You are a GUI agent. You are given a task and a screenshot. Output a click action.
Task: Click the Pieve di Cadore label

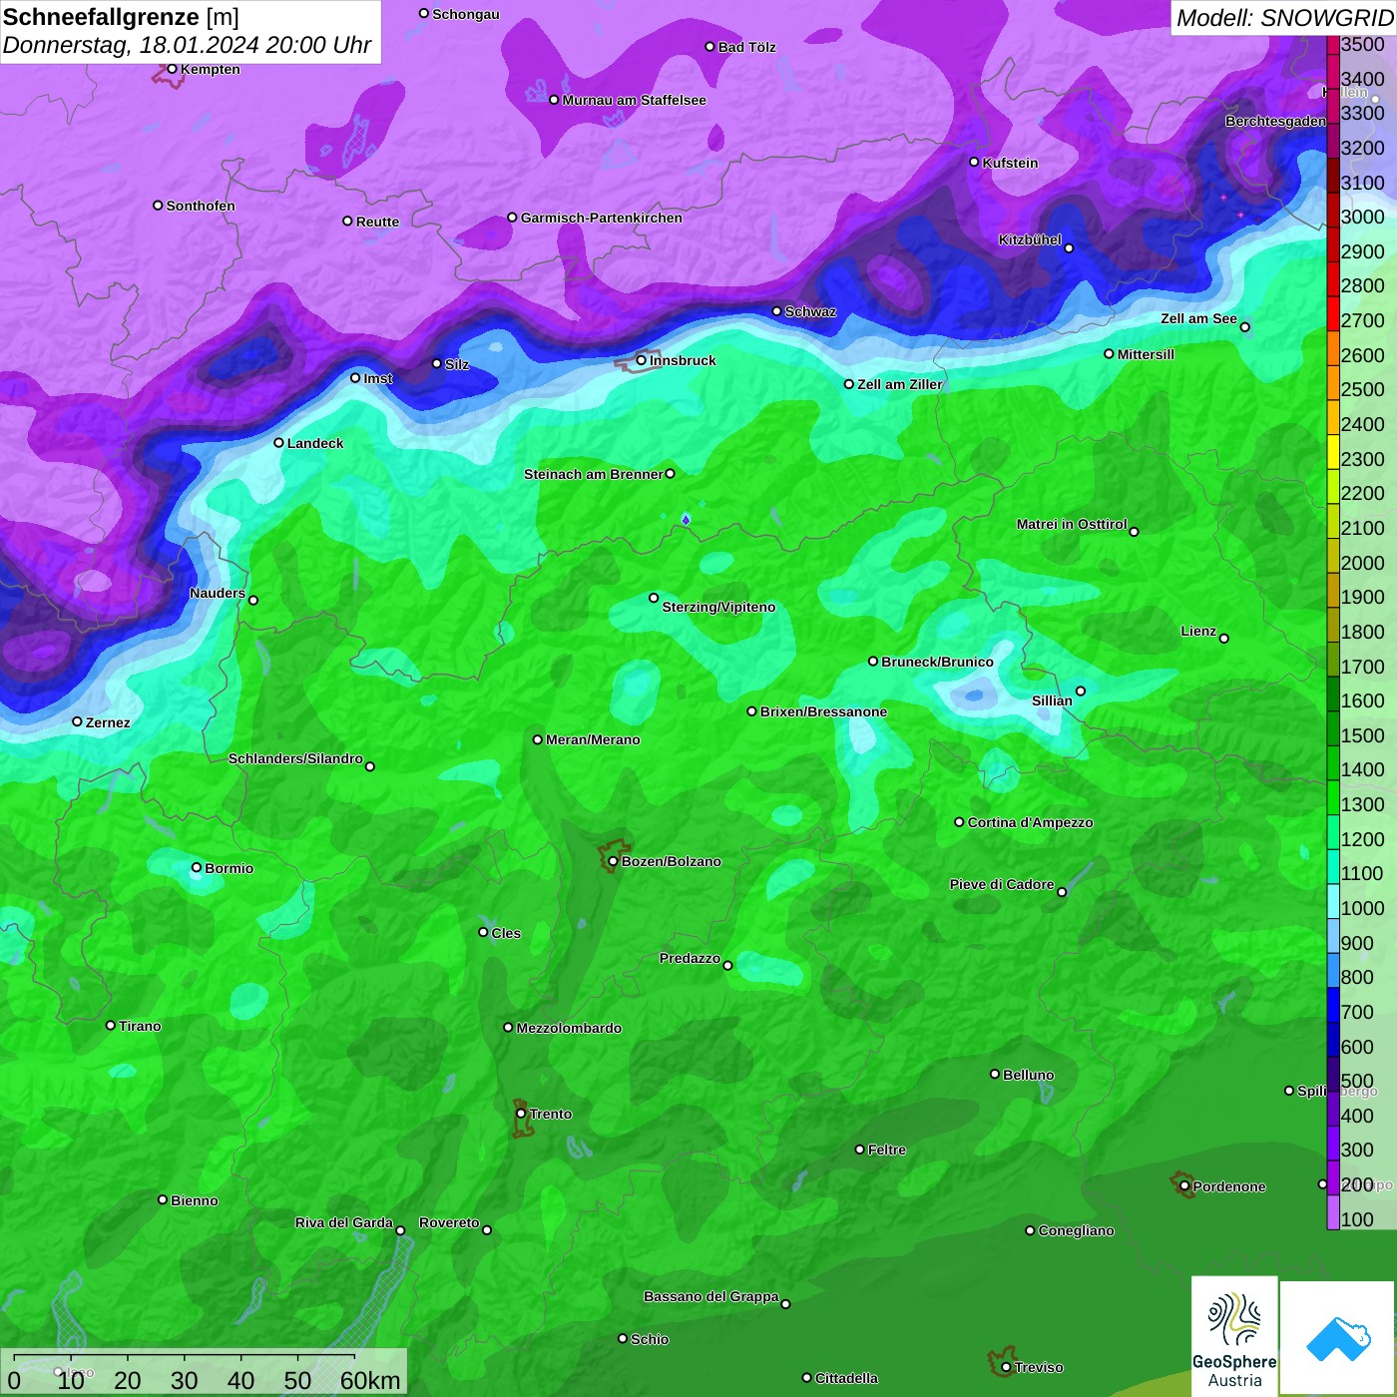[1002, 884]
